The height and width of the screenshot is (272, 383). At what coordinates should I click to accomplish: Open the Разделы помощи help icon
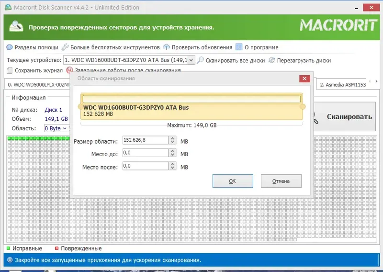pos(10,47)
